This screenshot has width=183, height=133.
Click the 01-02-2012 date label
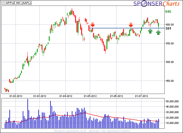16,96
